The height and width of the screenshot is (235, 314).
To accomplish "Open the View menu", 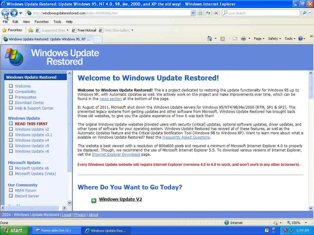I will [26, 22].
